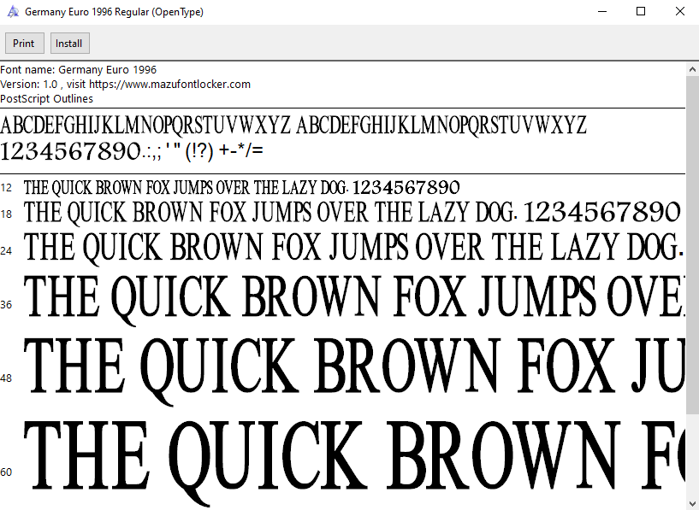Screen dimensions: 699x510
Task: Click the scrollbar down arrow
Action: [691, 502]
